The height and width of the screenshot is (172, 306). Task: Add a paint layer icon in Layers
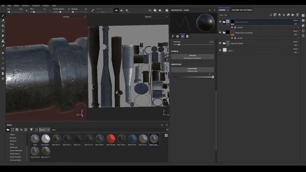[279, 15]
